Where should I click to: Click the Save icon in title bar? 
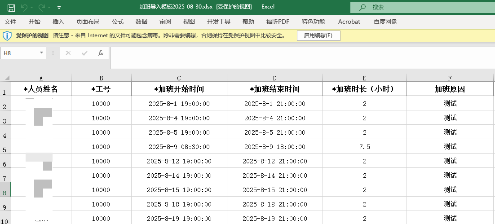(x=11, y=8)
